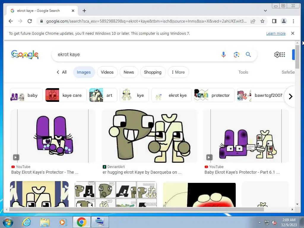Launch Internet Explorer from the taskbar
The width and height of the screenshot is (304, 228).
click(26, 222)
